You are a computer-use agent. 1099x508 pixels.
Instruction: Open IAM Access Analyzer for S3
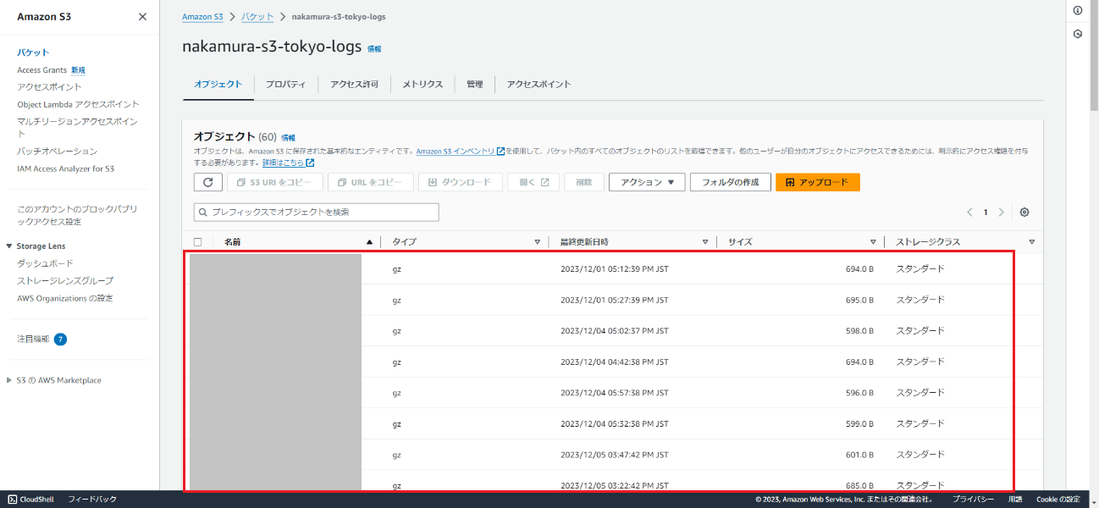click(65, 168)
